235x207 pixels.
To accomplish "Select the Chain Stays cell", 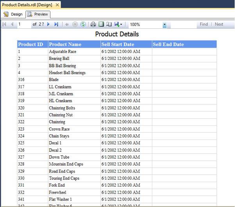I will pos(74,136).
